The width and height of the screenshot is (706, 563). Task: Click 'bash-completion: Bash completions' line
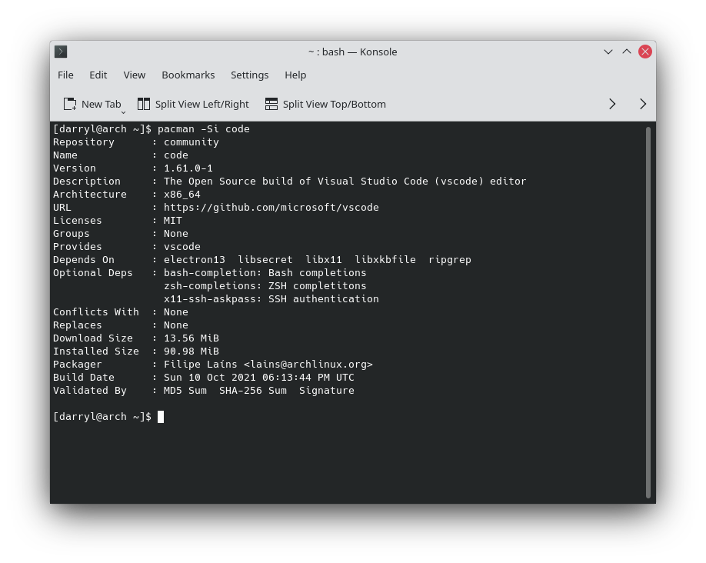265,273
